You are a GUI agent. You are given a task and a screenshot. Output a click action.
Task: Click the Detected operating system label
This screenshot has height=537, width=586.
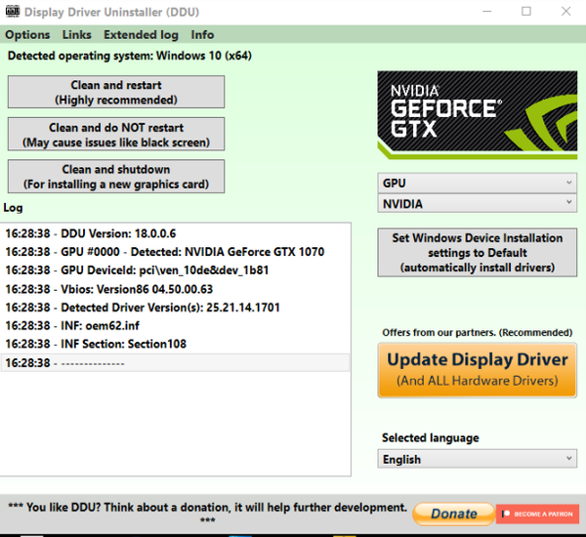[130, 56]
